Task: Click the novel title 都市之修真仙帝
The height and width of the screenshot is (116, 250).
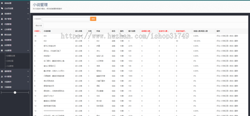Action: [50, 46]
